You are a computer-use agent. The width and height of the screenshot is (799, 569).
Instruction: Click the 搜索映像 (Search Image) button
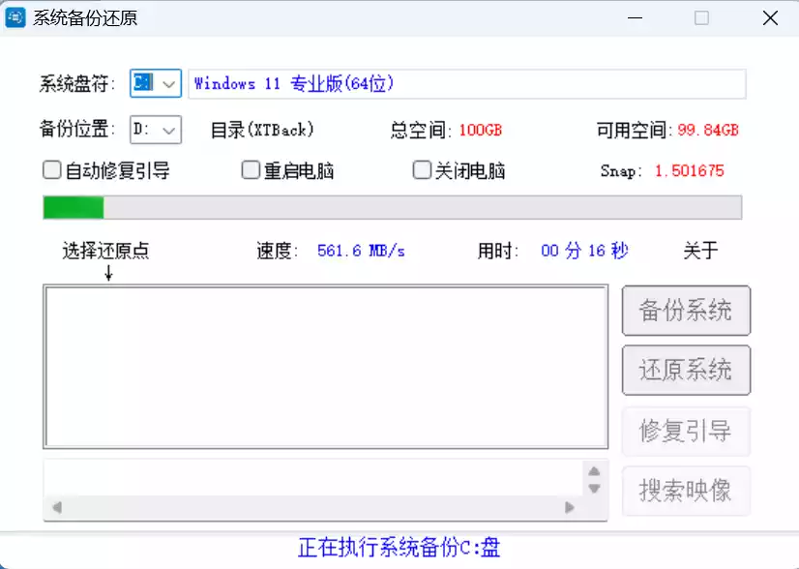[x=686, y=491]
